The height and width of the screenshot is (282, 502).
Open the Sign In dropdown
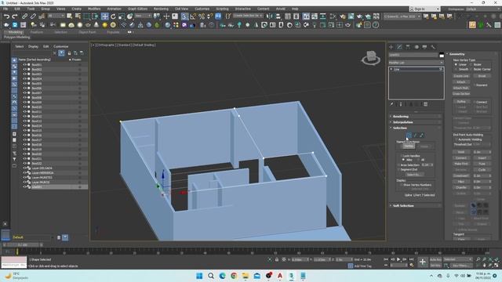424,9
